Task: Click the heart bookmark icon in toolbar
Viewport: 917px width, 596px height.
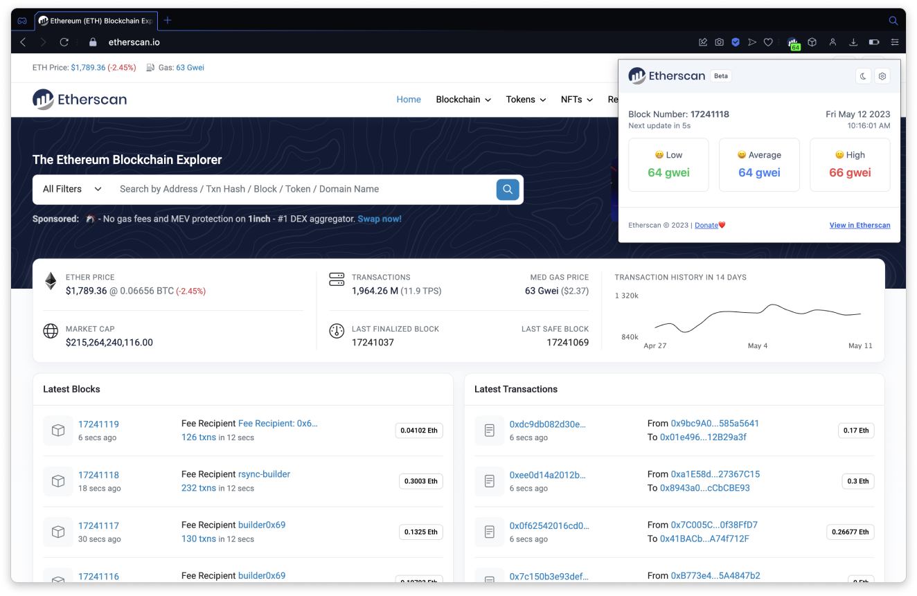Action: click(x=768, y=42)
